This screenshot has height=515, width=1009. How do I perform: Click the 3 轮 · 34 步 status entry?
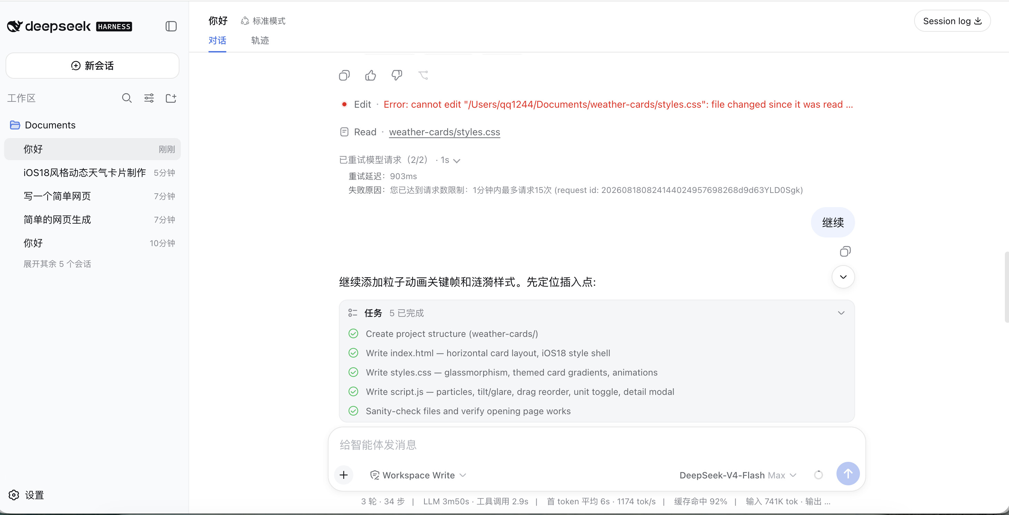point(383,501)
